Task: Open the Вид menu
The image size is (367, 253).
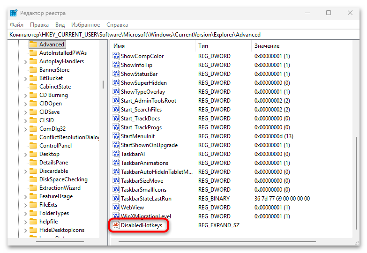Action: [x=60, y=25]
